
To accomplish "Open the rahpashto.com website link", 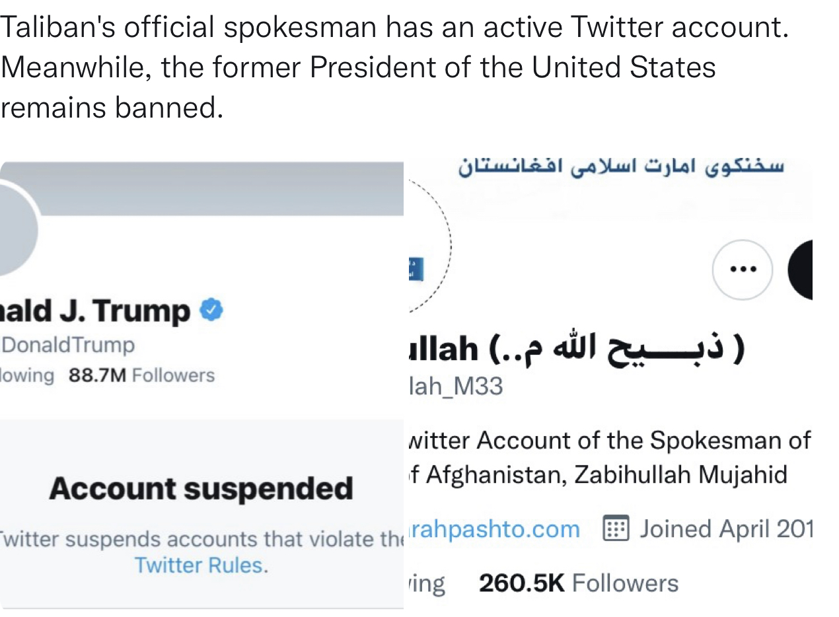I will coord(494,529).
